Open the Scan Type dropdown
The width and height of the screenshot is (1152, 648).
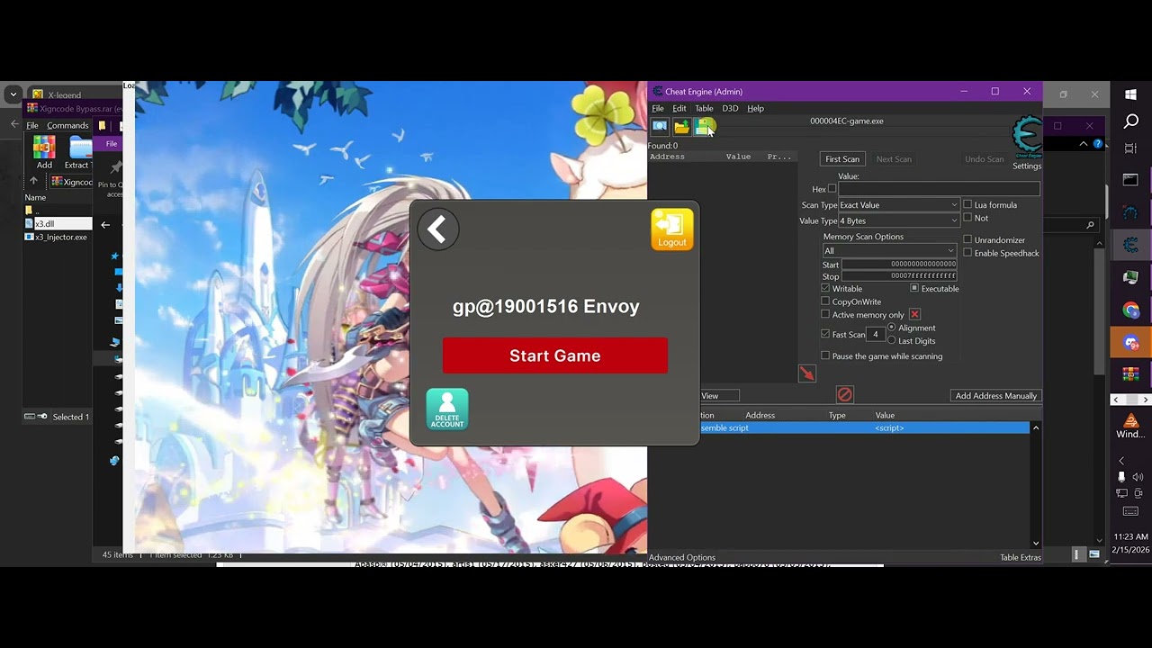(x=898, y=205)
